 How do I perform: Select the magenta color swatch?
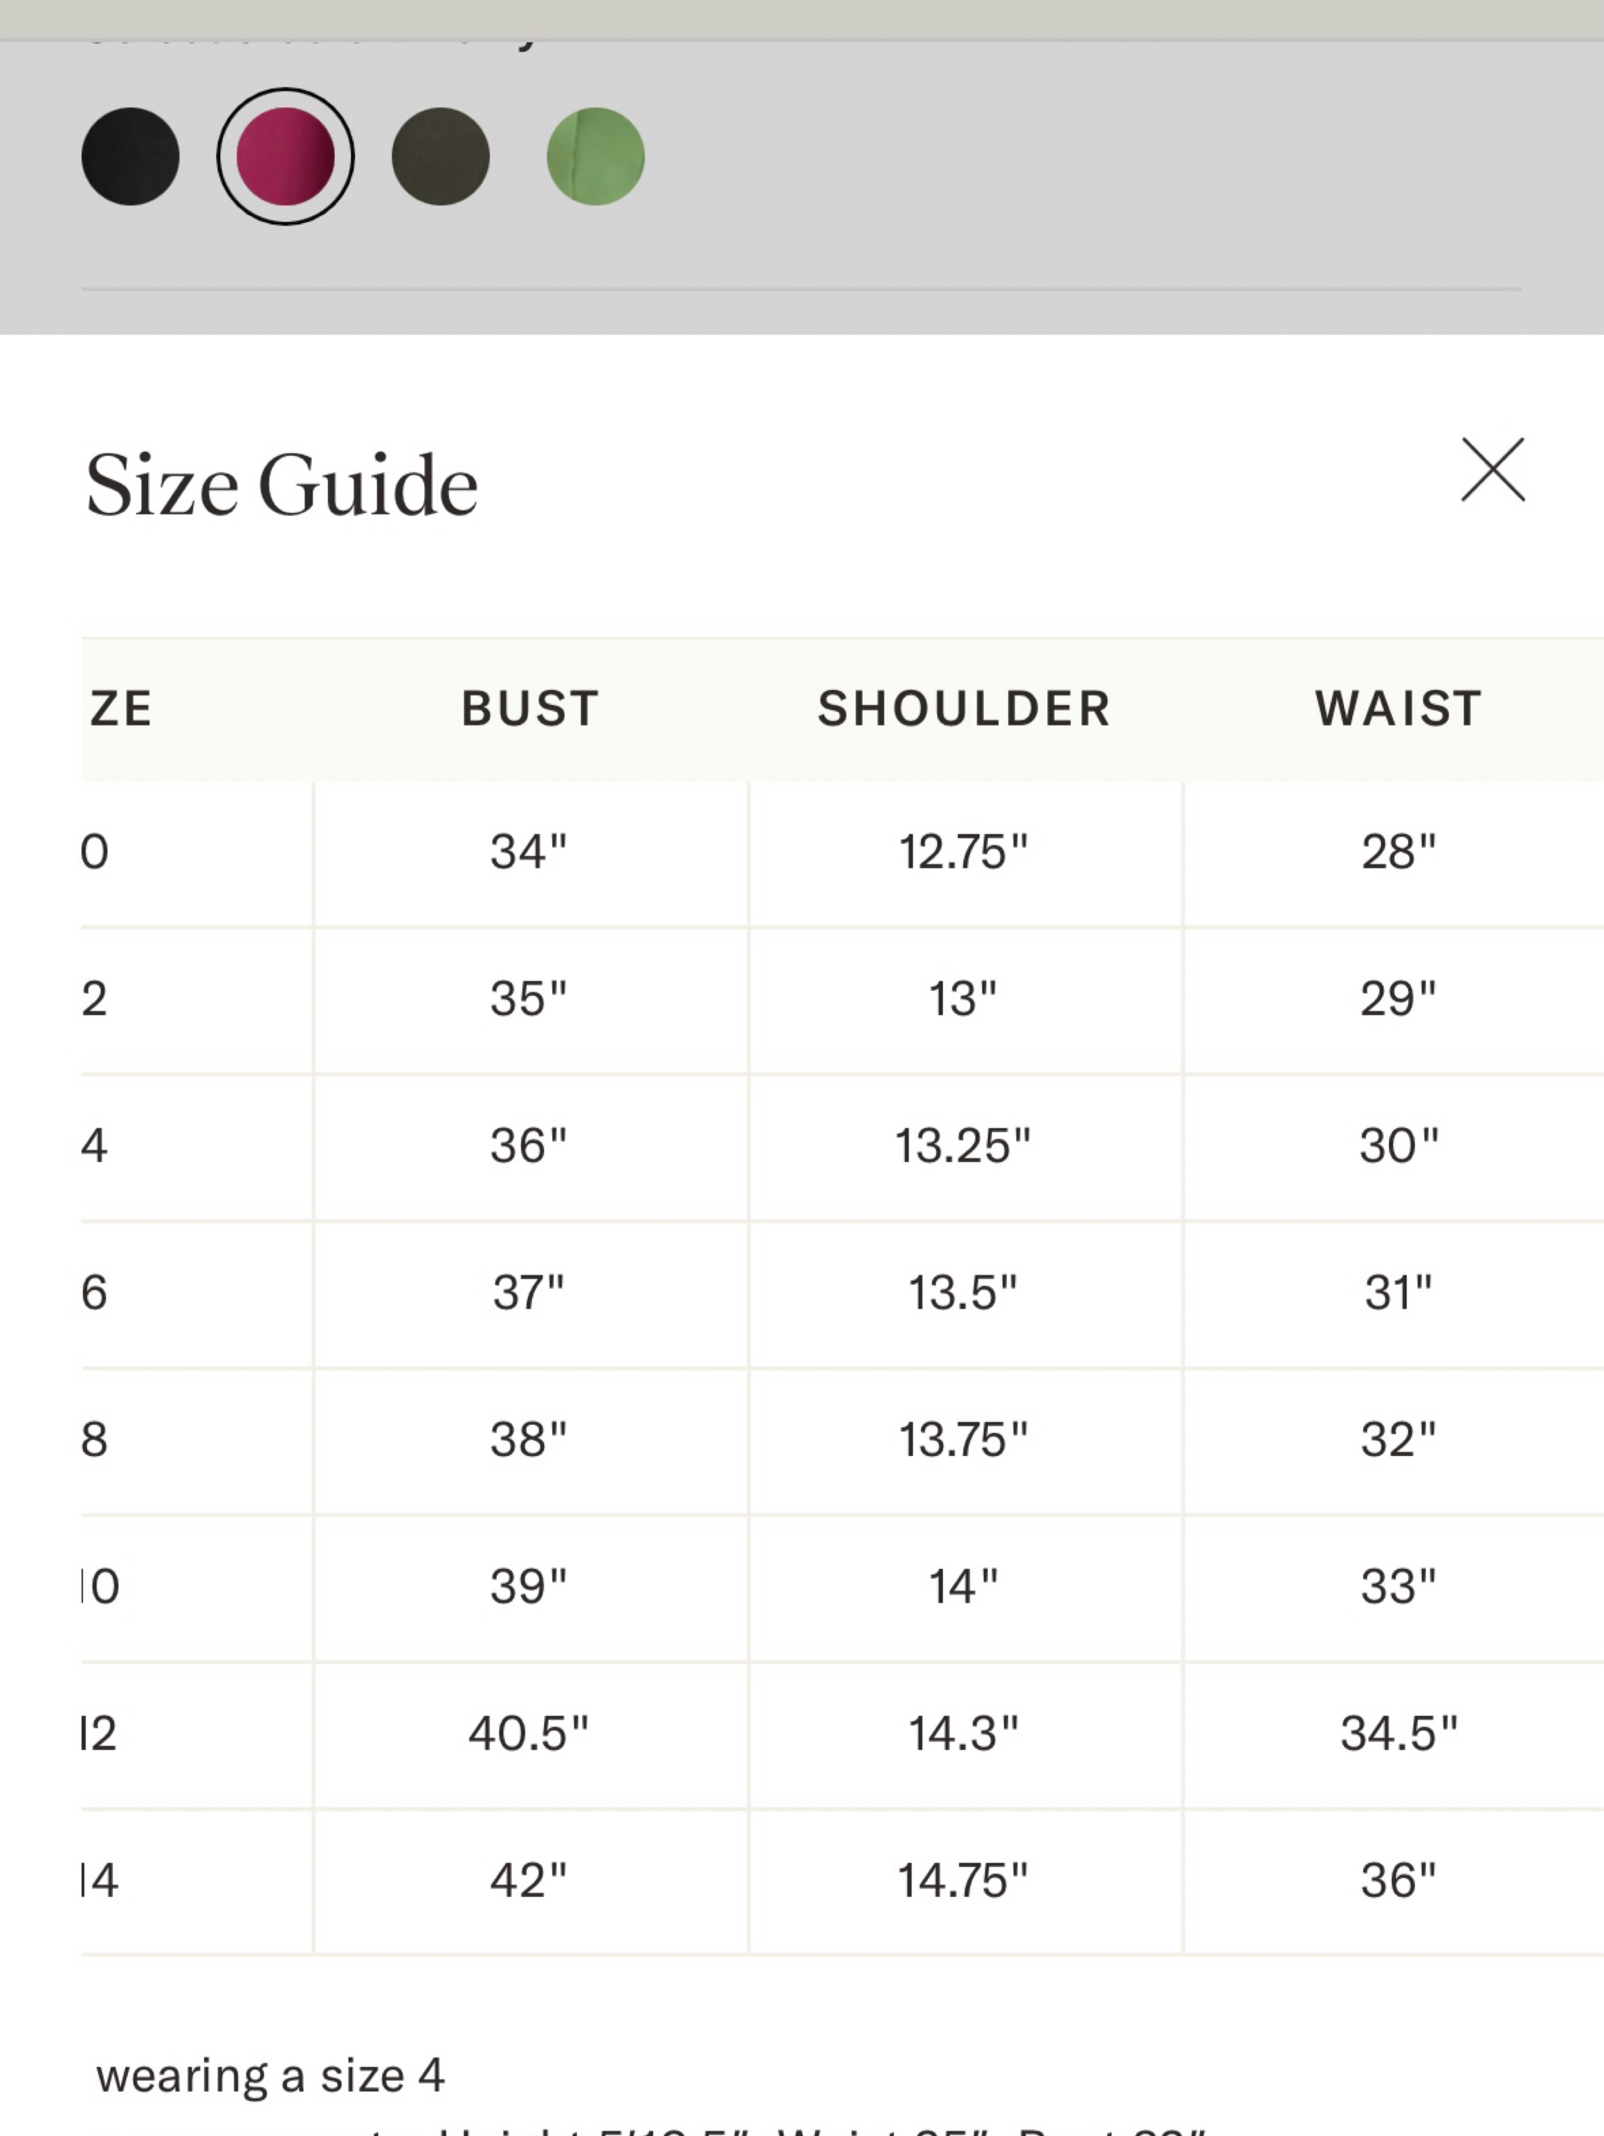click(285, 157)
